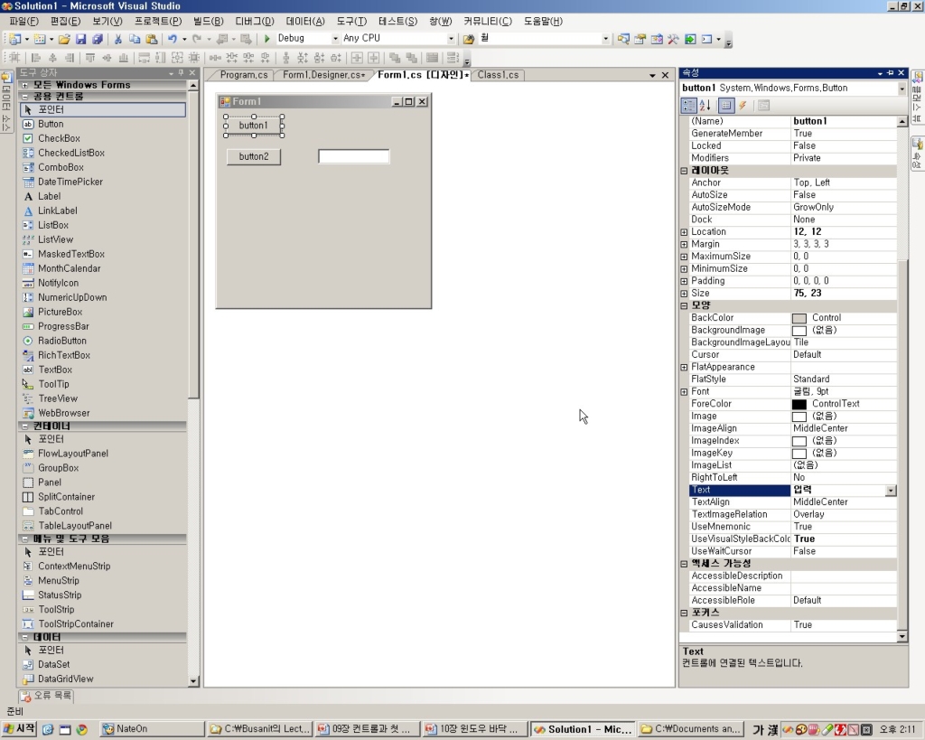This screenshot has height=740, width=925.
Task: Toggle auto-hide pin on the properties panel
Action: 890,72
